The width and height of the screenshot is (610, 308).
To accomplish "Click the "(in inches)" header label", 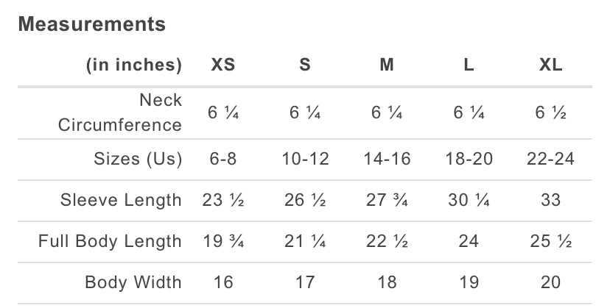I will (134, 65).
